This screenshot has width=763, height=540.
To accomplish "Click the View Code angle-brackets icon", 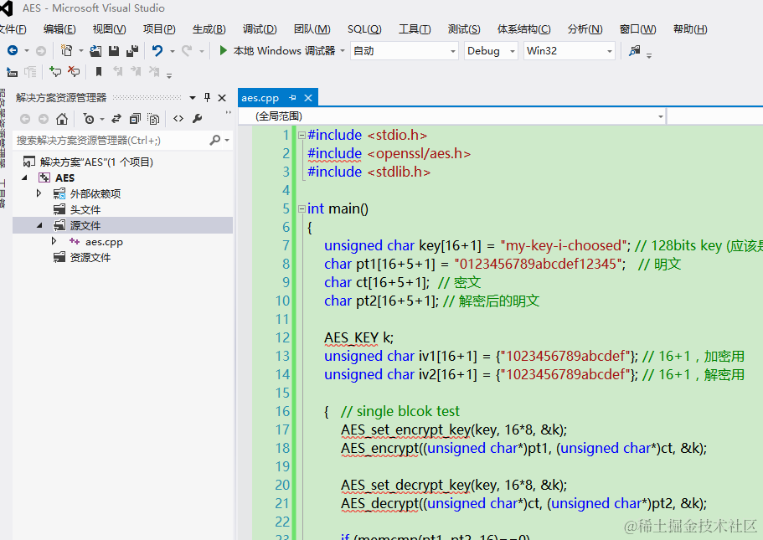I will coord(178,119).
